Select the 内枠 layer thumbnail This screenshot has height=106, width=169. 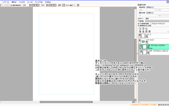click(144, 47)
